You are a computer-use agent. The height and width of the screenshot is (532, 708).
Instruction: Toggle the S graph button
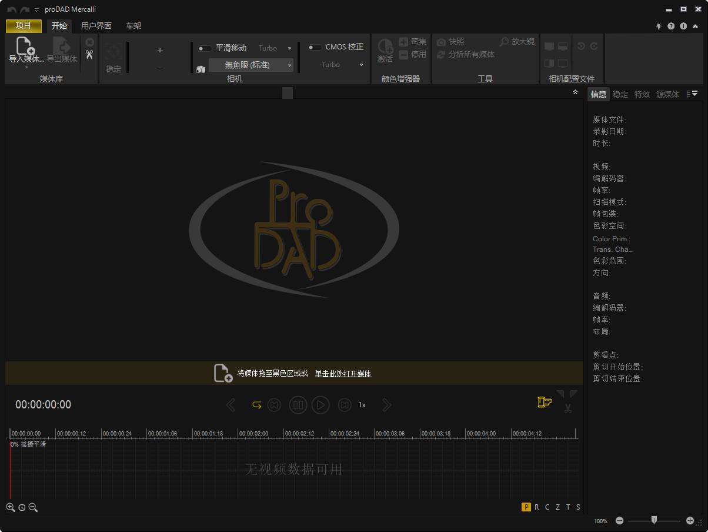(578, 507)
